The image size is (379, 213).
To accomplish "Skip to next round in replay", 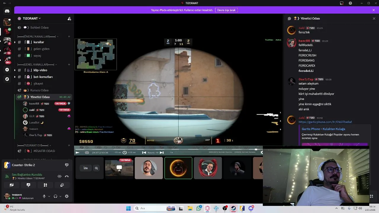I will tap(162, 153).
